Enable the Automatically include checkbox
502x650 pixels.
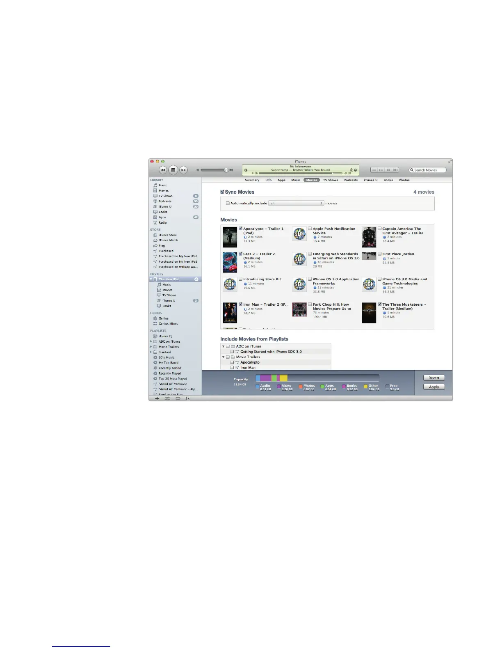click(x=228, y=203)
